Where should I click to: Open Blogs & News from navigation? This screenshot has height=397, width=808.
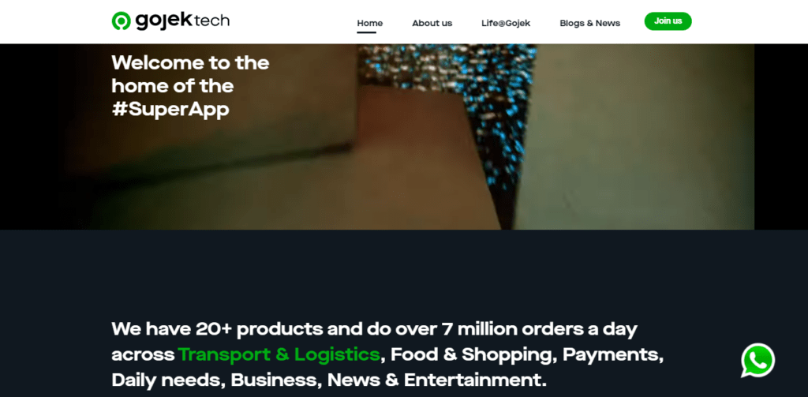[x=590, y=23]
